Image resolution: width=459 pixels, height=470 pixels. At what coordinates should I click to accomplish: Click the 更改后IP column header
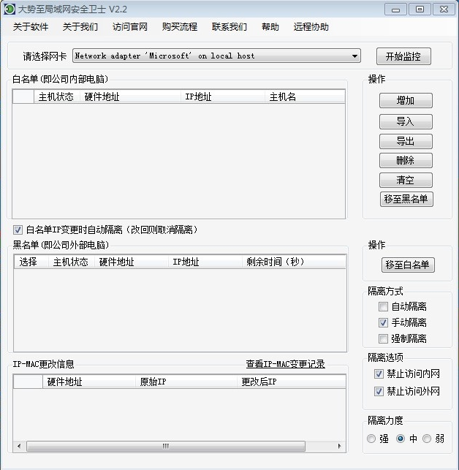(291, 382)
